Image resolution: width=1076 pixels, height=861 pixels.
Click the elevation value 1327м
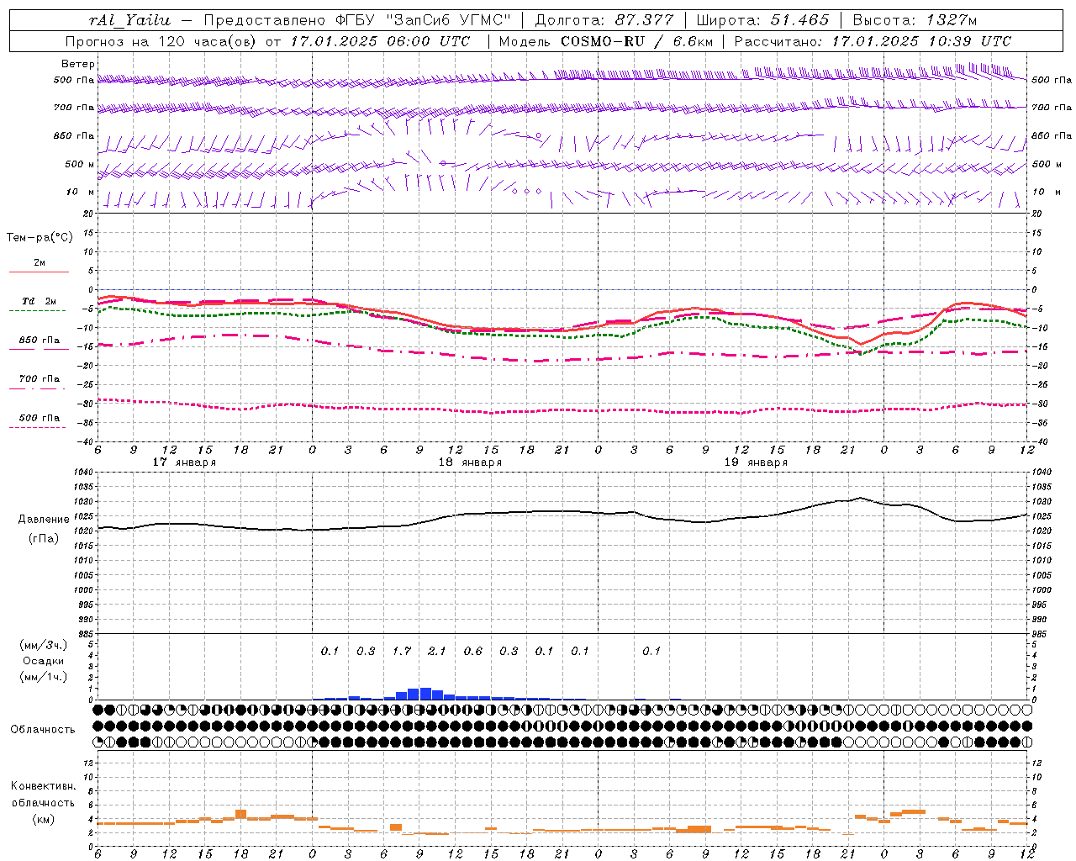(x=952, y=20)
